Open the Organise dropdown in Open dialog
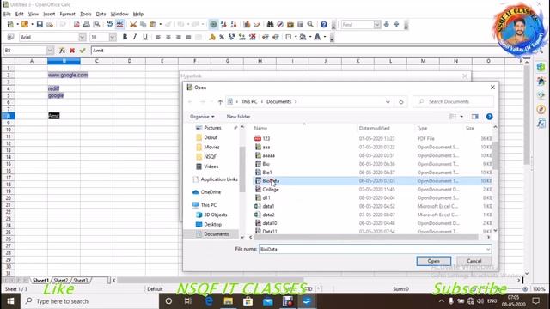 (202, 117)
